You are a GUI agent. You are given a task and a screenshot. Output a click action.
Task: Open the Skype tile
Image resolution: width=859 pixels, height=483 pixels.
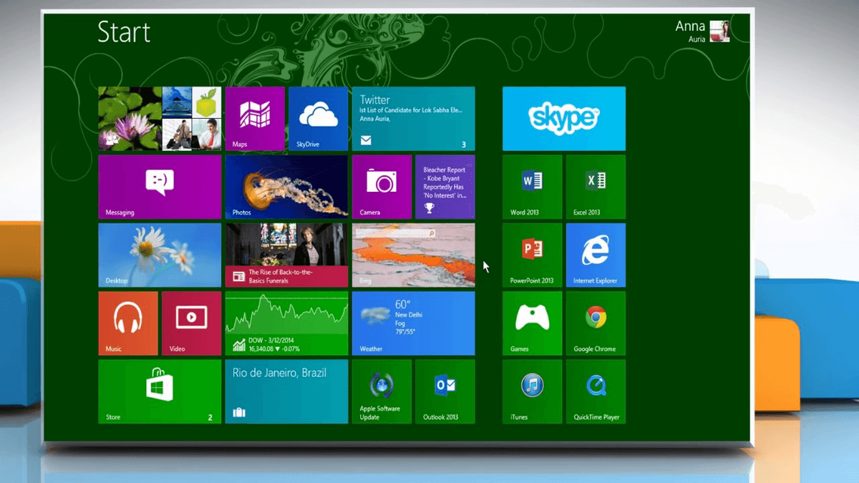click(x=563, y=118)
